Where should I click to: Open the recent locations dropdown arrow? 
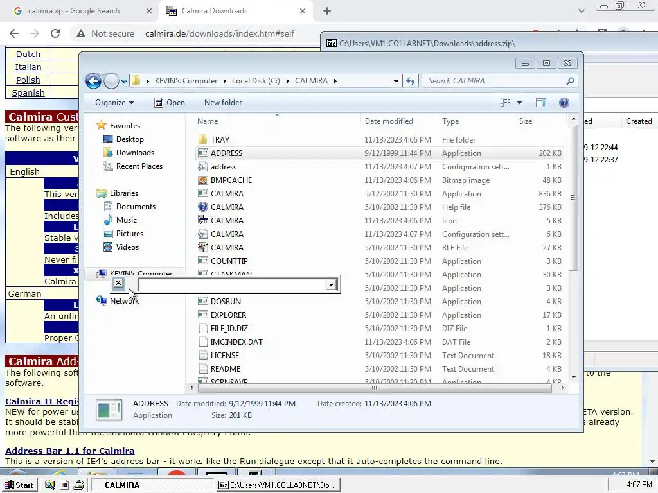tap(124, 82)
